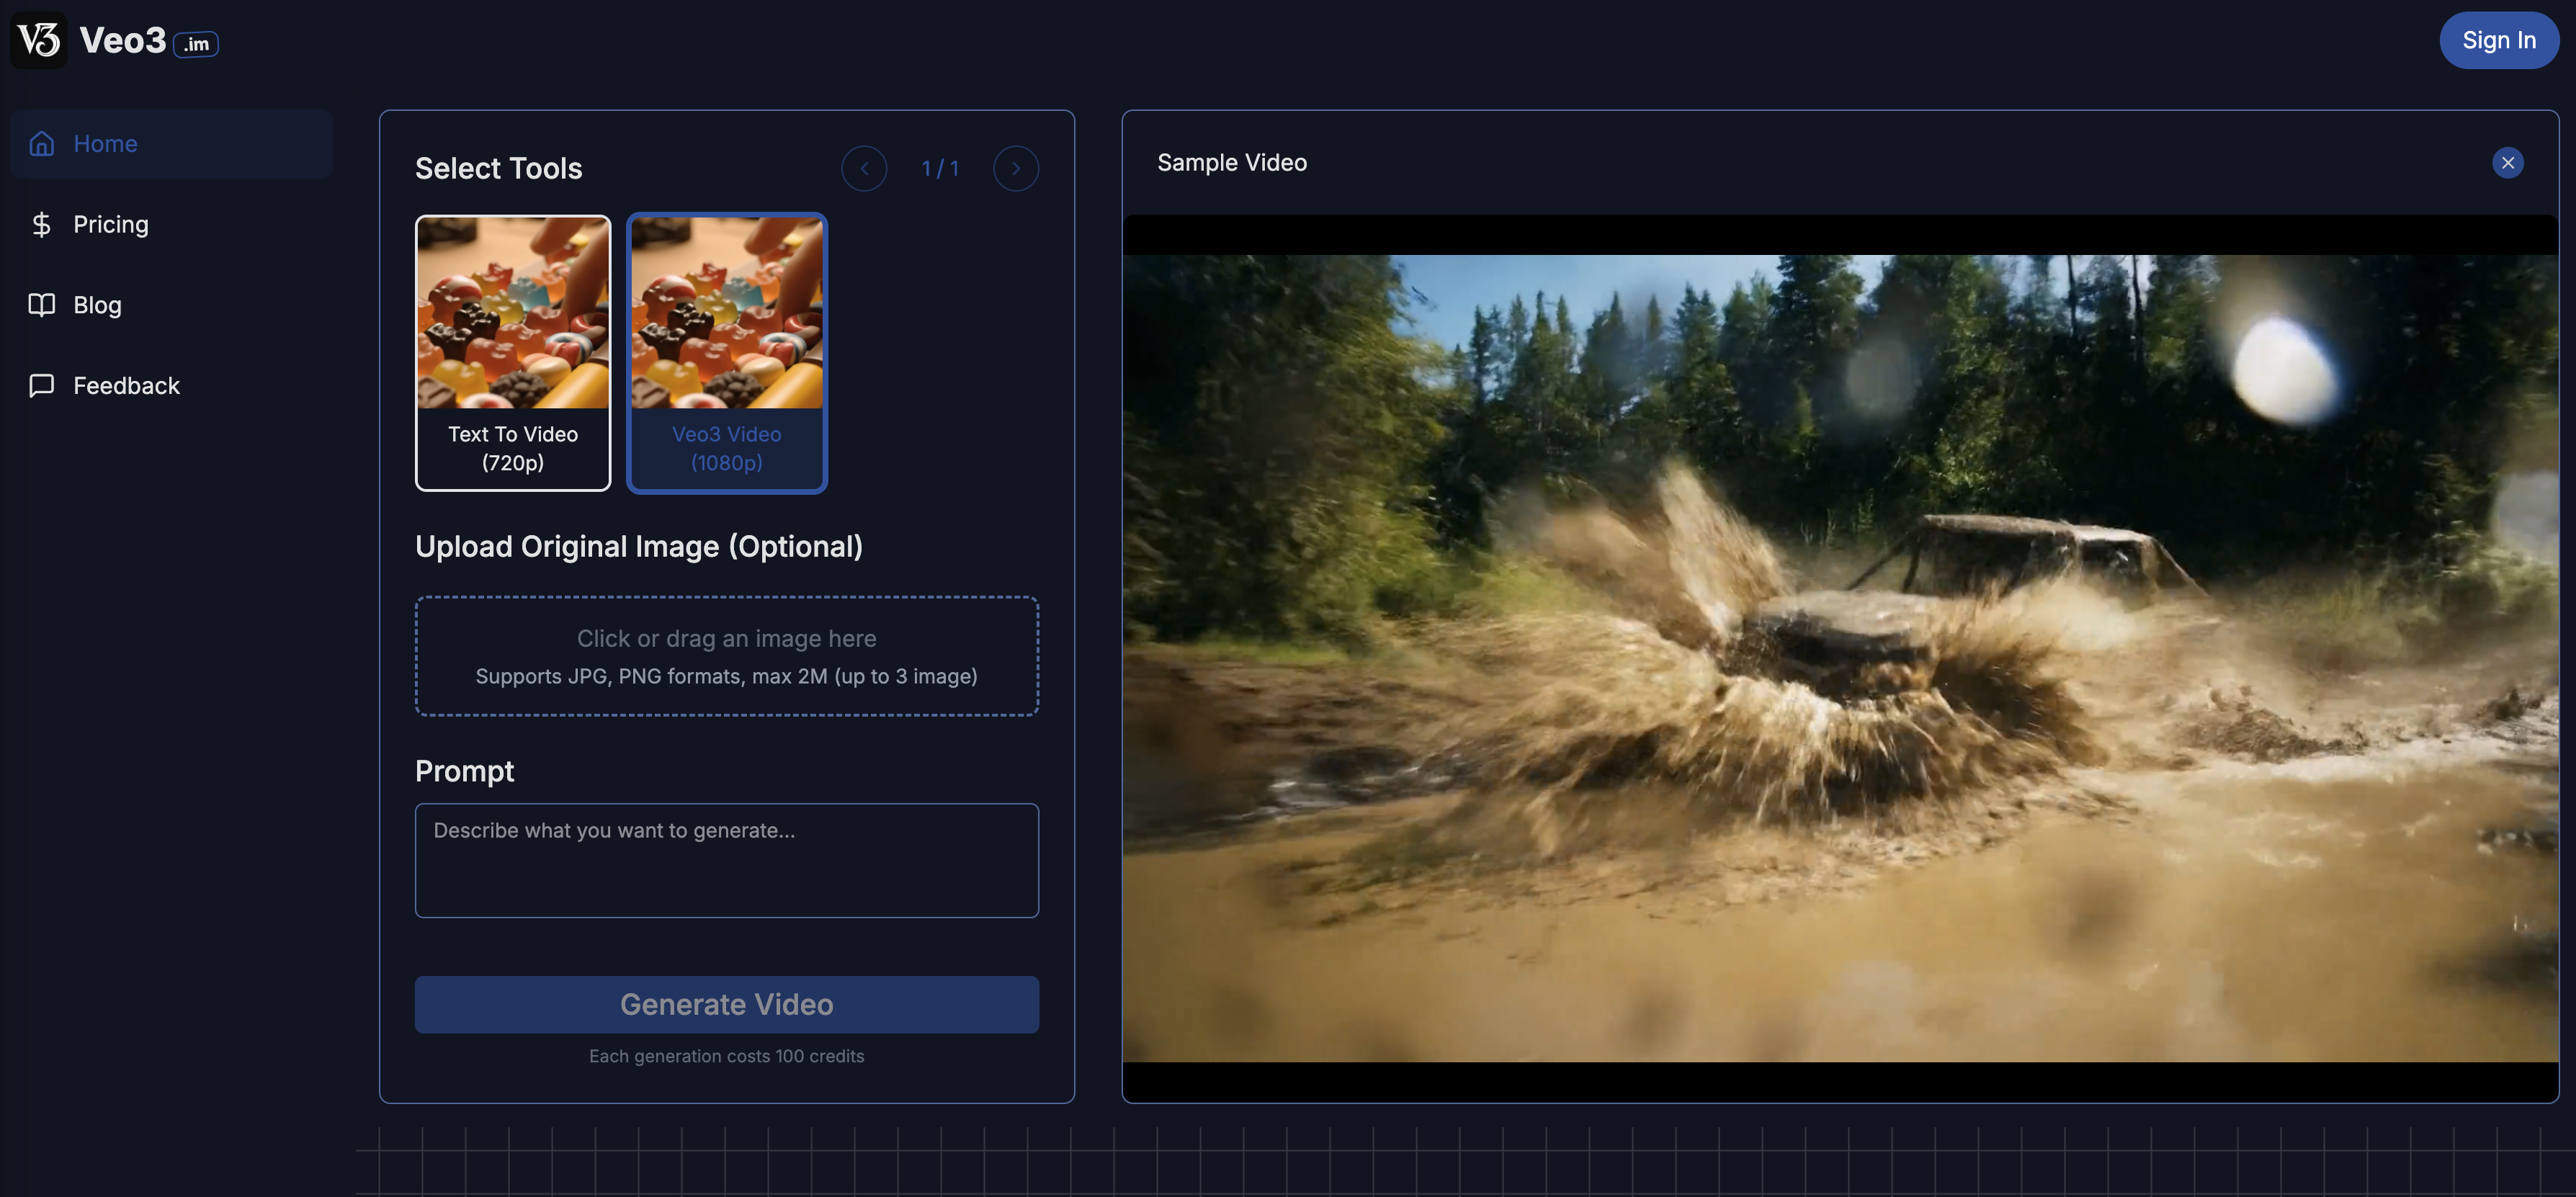The image size is (2576, 1197).
Task: Open the Pricing page
Action: 111,224
